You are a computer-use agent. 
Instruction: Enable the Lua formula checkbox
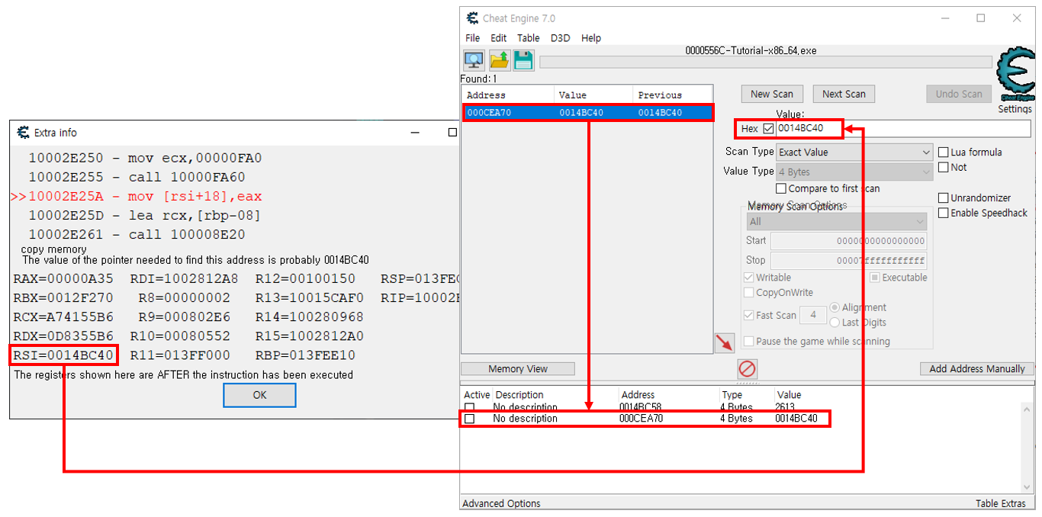coord(944,153)
